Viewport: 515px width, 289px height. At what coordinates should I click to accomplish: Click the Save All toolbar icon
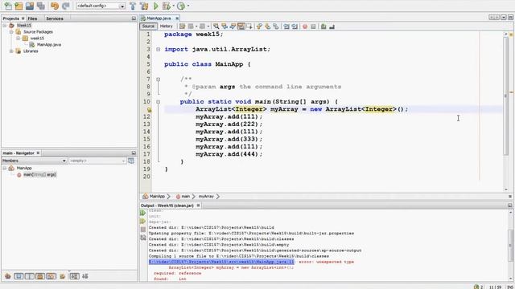point(41,6)
